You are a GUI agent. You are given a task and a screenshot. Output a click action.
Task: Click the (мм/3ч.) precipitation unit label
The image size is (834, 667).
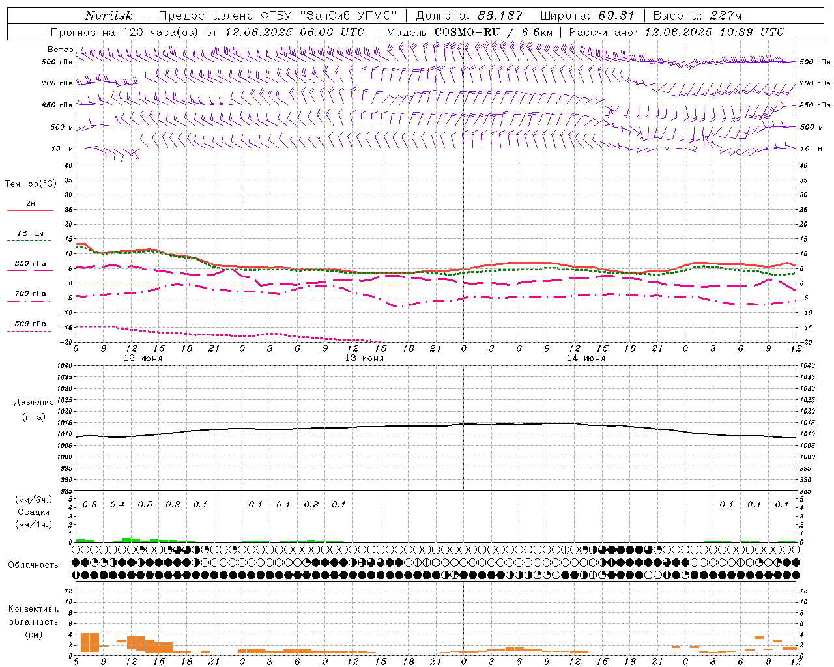pos(33,500)
